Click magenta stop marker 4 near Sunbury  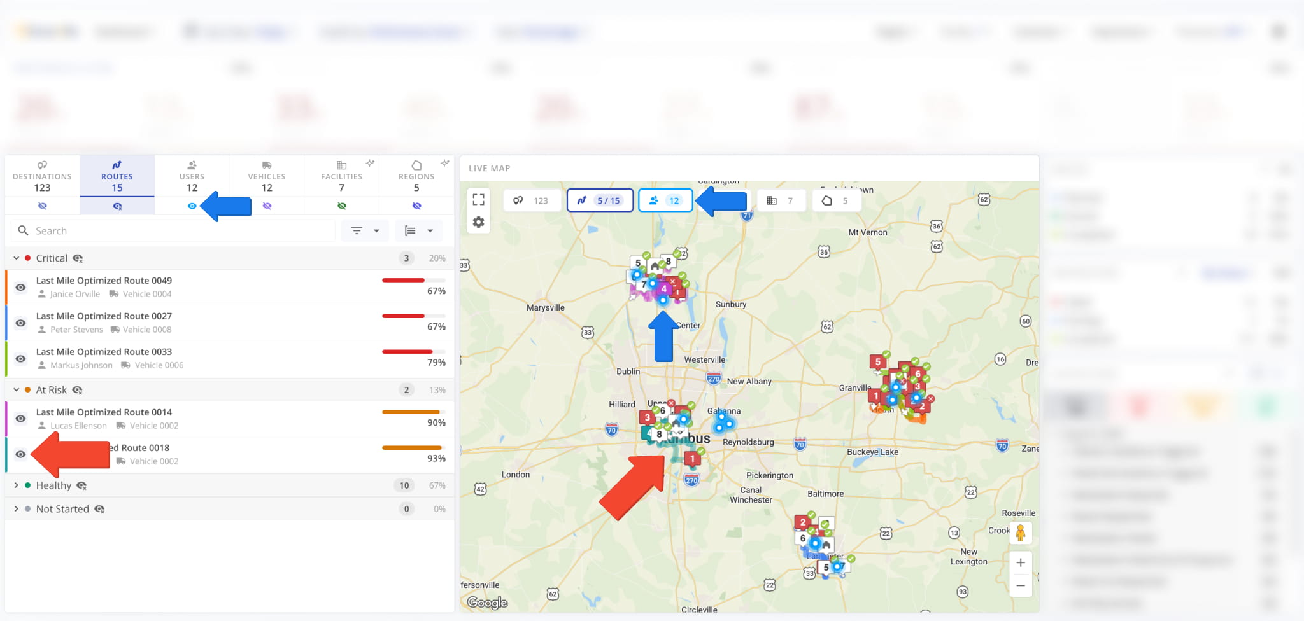[664, 288]
